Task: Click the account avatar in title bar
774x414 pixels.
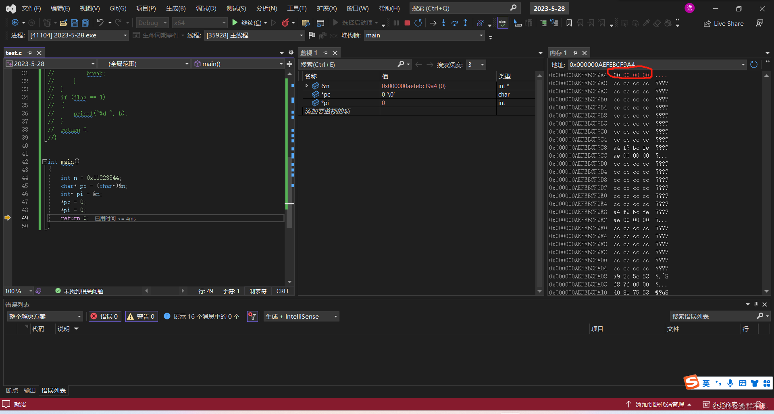Action: point(690,8)
